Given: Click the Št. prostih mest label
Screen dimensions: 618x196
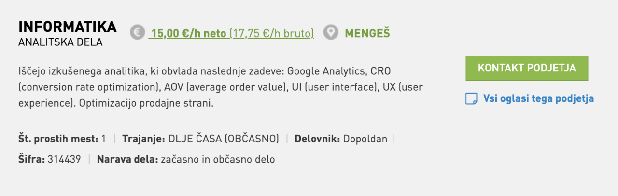Looking at the screenshot, I should click(x=58, y=139).
